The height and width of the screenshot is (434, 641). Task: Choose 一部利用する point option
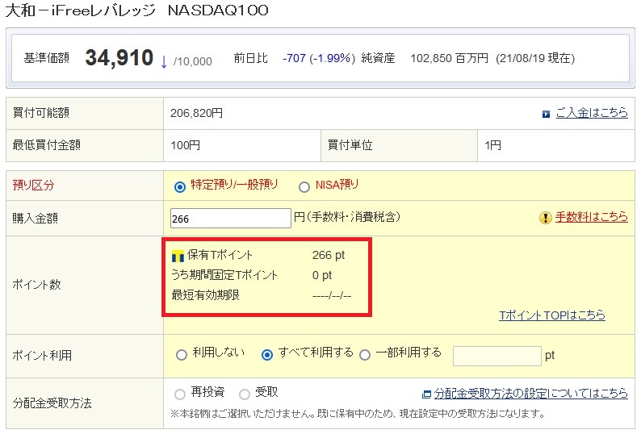(365, 355)
